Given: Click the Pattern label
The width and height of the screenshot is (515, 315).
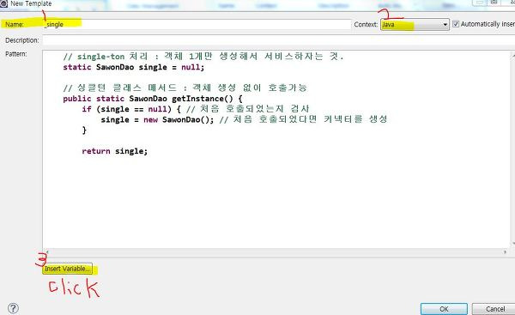Looking at the screenshot, I should tap(15, 54).
